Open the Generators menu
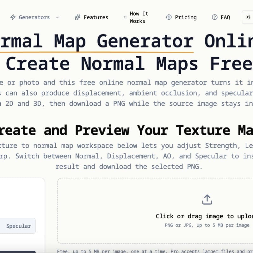 34,17
